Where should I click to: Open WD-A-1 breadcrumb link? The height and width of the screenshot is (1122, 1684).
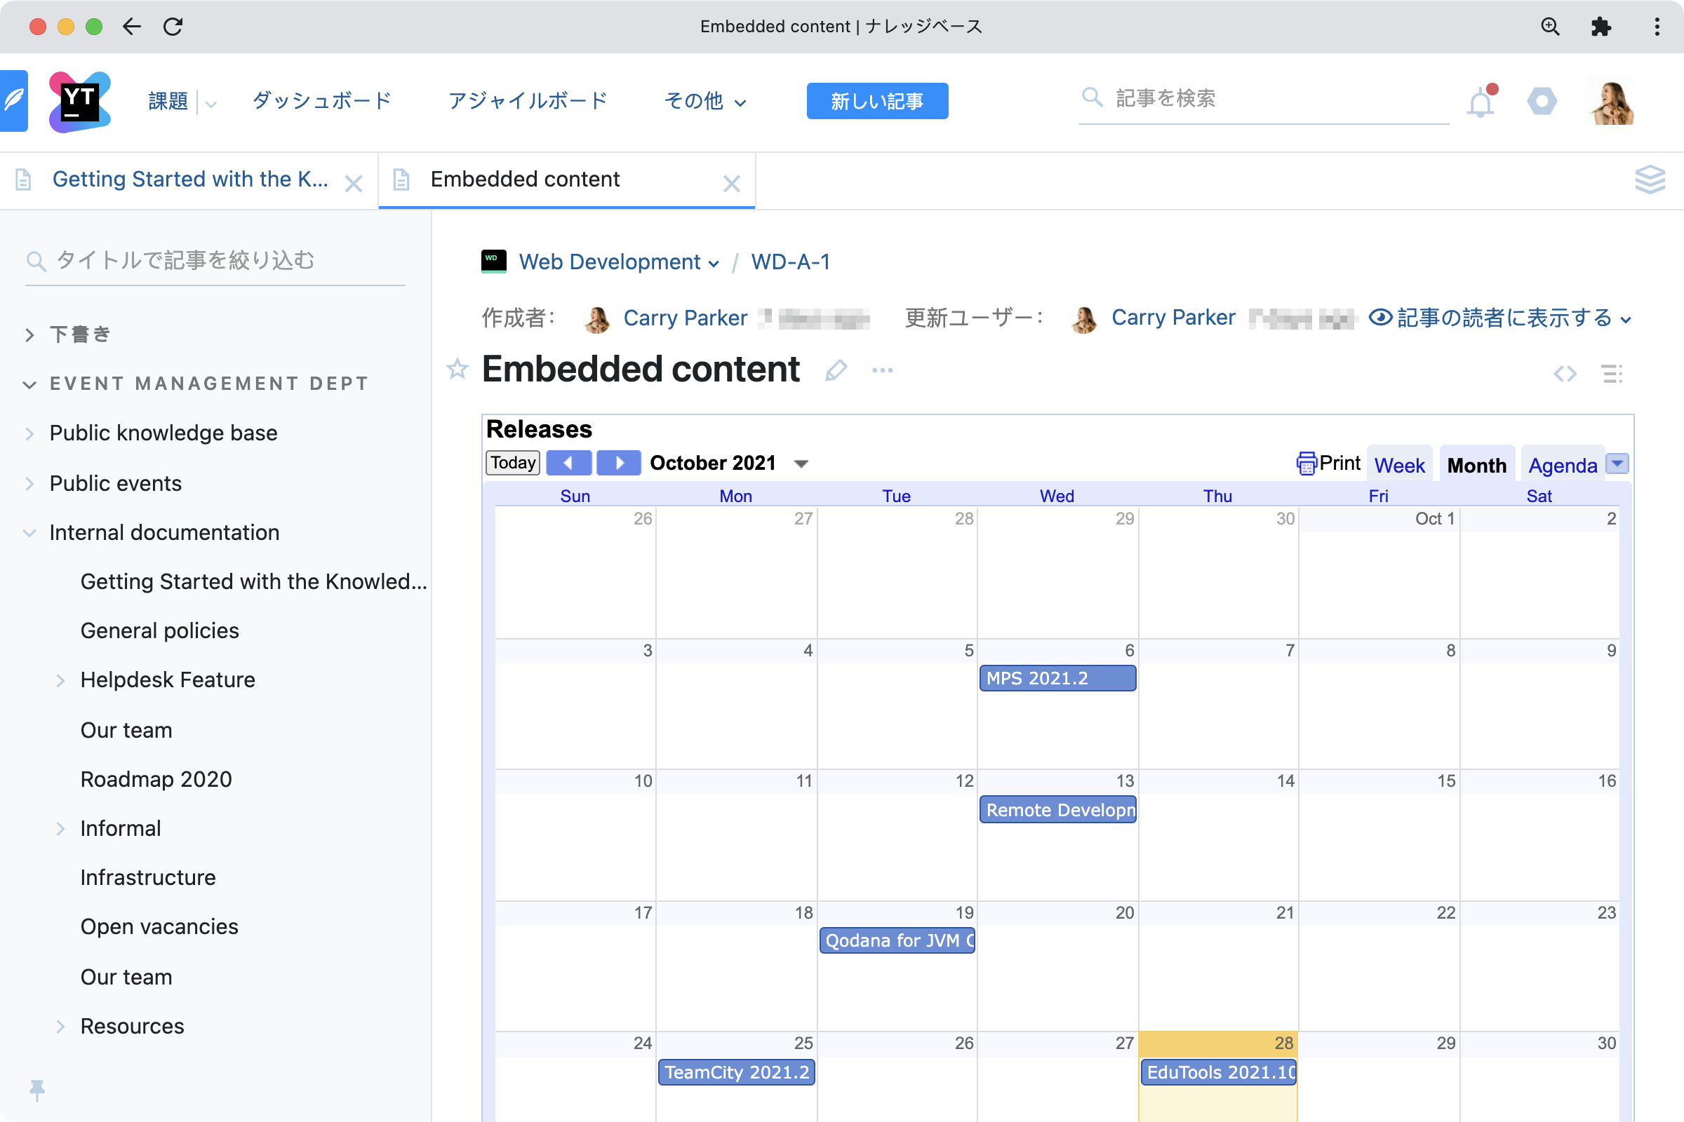[x=790, y=262]
